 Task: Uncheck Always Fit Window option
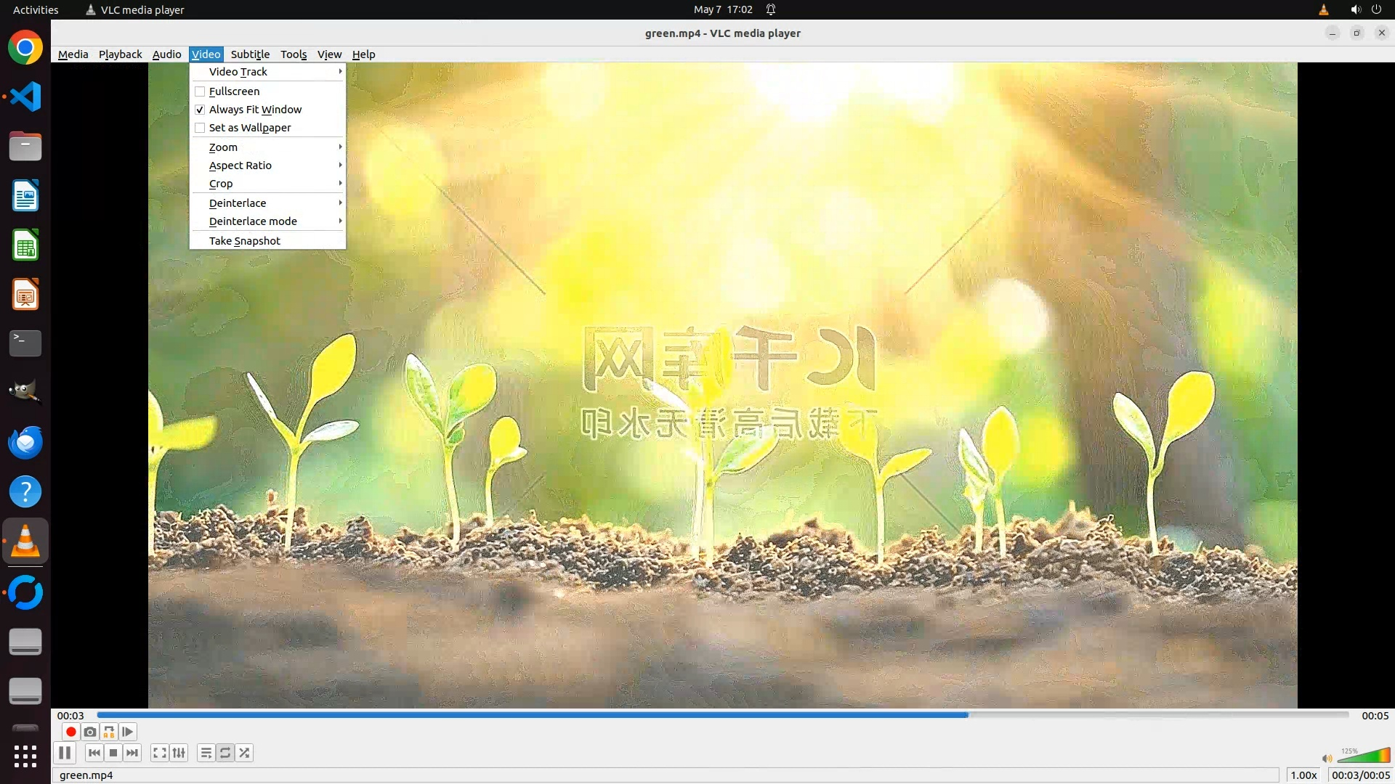(200, 110)
